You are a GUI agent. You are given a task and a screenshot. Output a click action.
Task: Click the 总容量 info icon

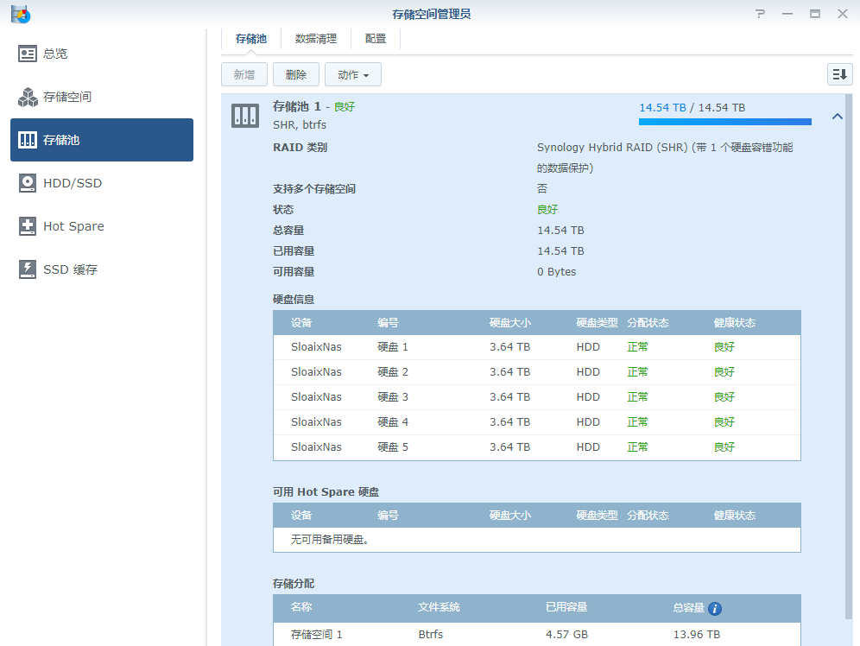tap(714, 608)
